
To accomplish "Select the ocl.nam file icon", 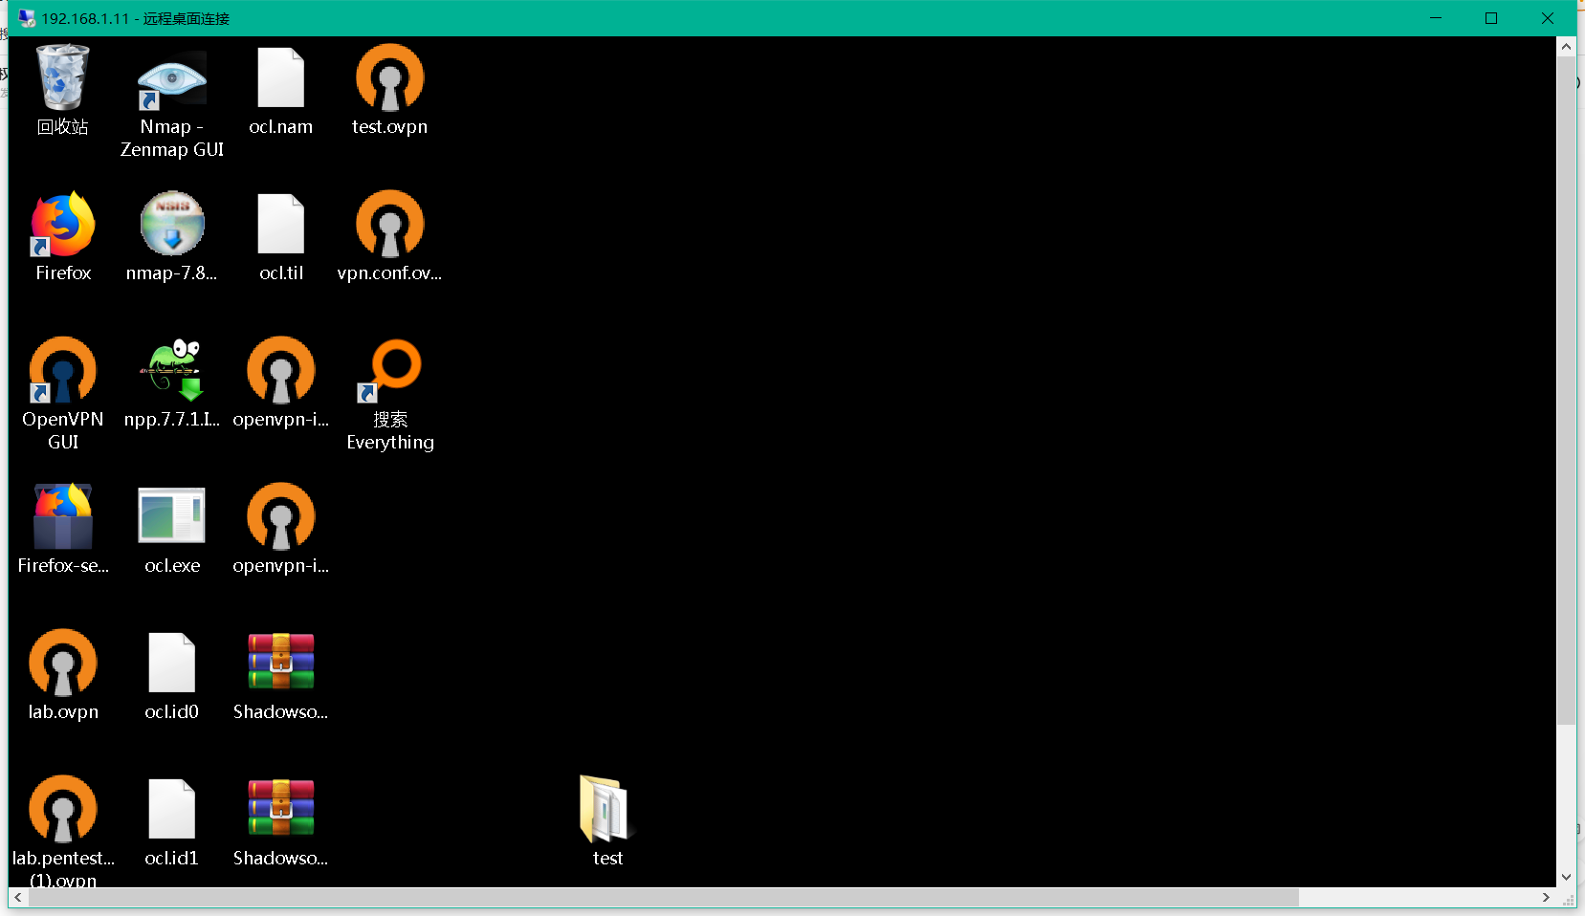I will pyautogui.click(x=281, y=78).
